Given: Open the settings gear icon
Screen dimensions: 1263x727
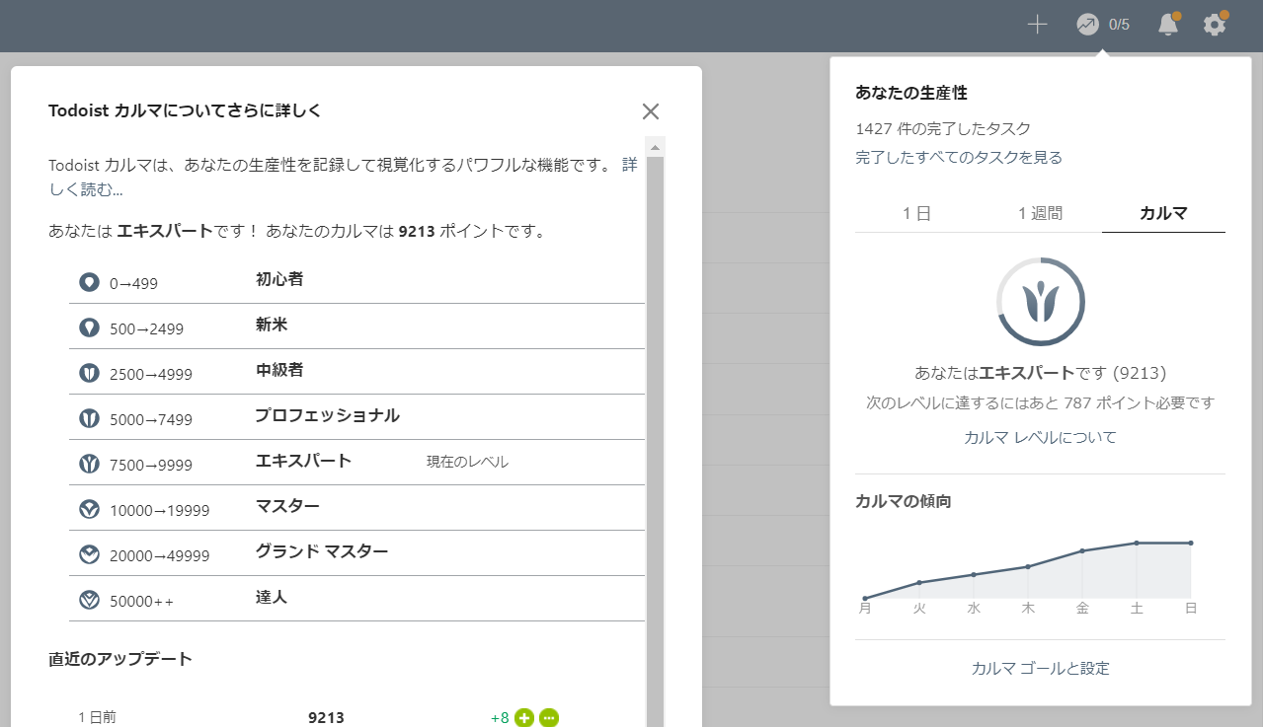Looking at the screenshot, I should [x=1215, y=25].
